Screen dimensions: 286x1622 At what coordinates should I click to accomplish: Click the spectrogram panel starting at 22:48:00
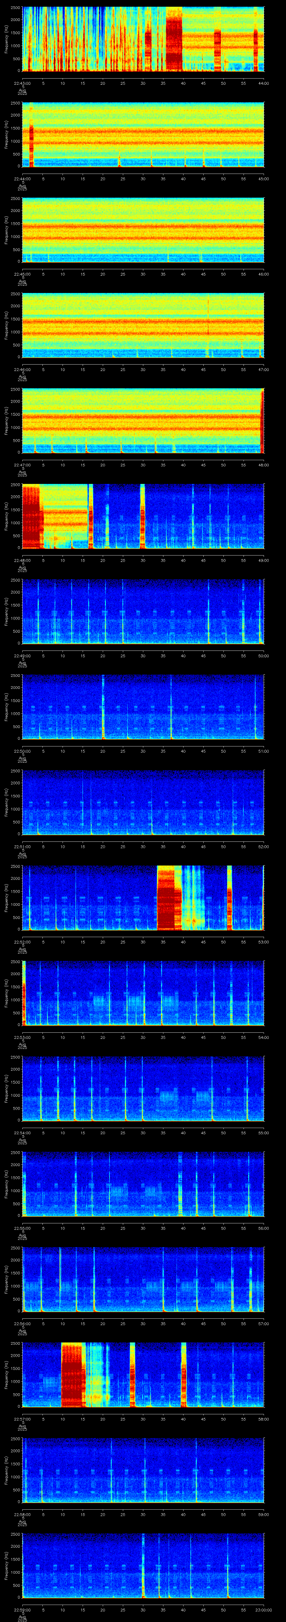143,516
